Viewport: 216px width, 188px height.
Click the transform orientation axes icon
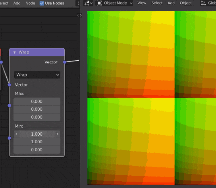point(203,3)
